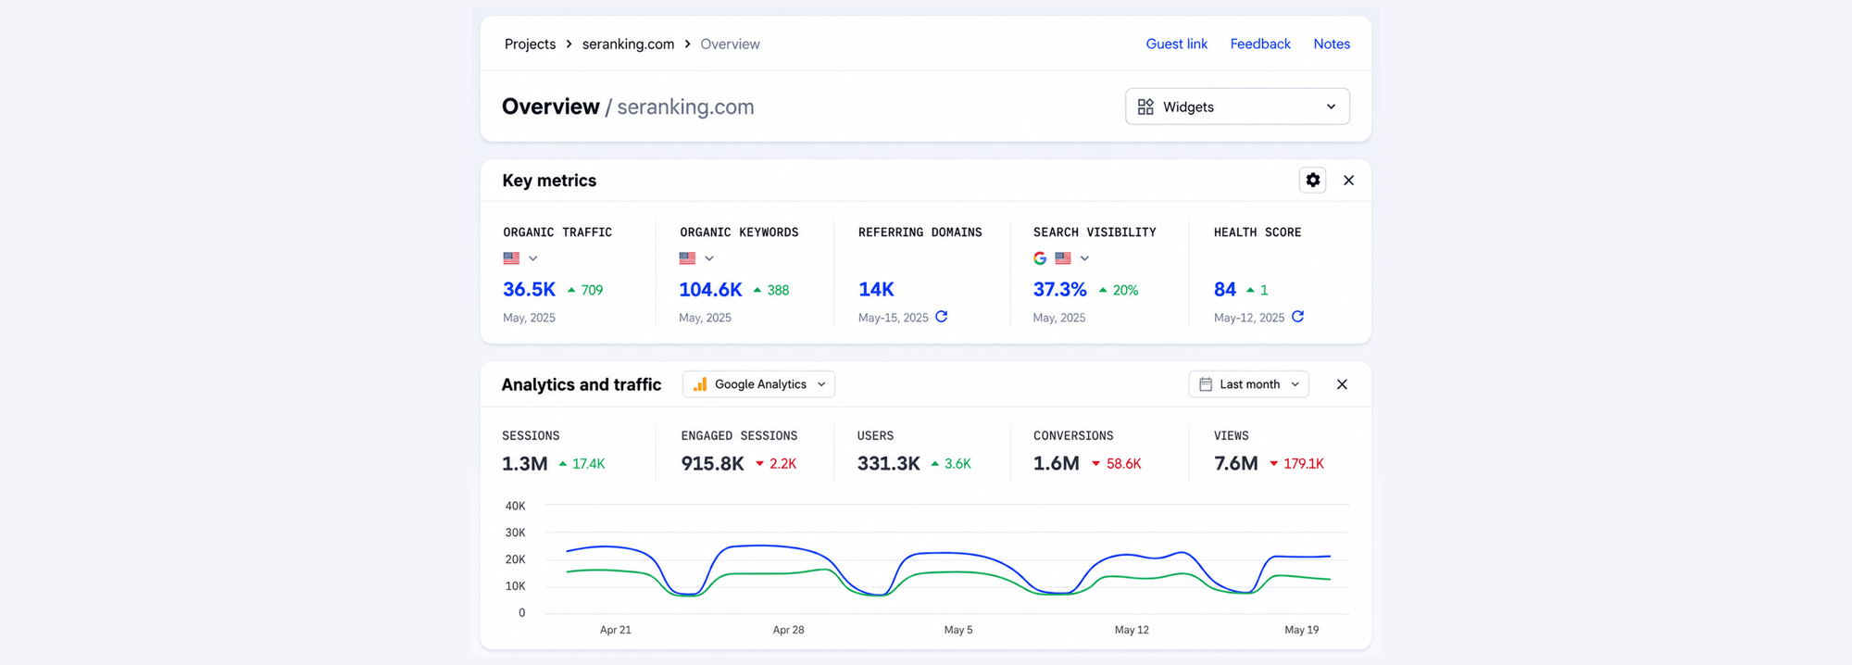Image resolution: width=1852 pixels, height=665 pixels.
Task: Expand the Search Visibility region chevron
Action: point(1084,258)
